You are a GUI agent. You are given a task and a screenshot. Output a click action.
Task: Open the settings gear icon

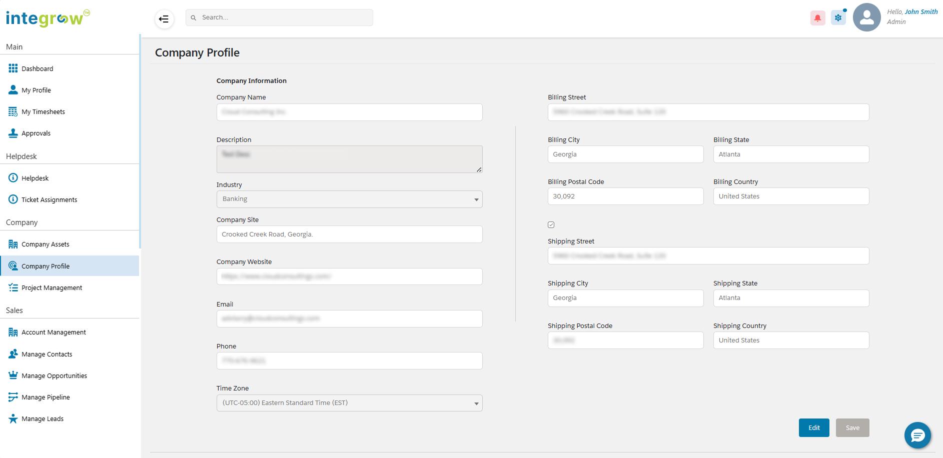[x=838, y=18]
